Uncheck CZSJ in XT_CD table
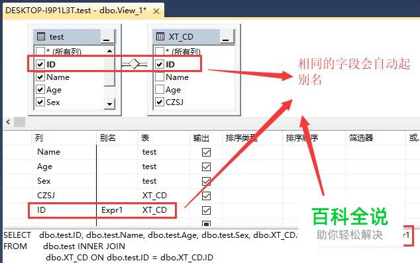Image resolution: width=420 pixels, height=263 pixels. tap(160, 102)
